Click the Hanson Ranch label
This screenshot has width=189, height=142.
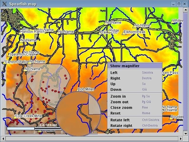click(32, 32)
